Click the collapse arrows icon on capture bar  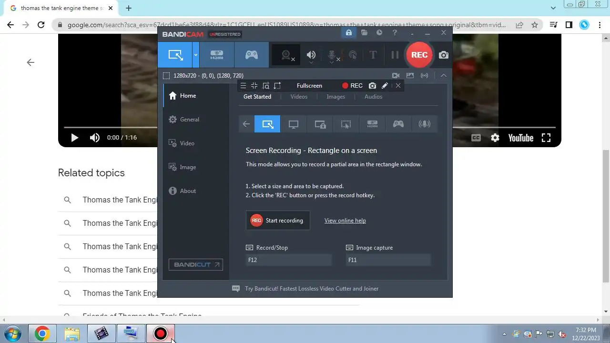pyautogui.click(x=254, y=86)
